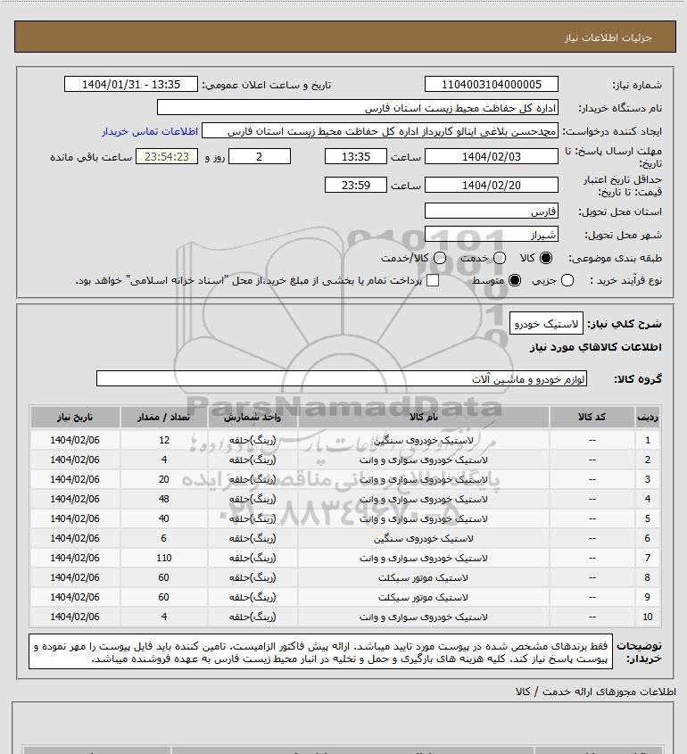Select row 8 item لاستیک موتور سیکلت

coord(424,577)
